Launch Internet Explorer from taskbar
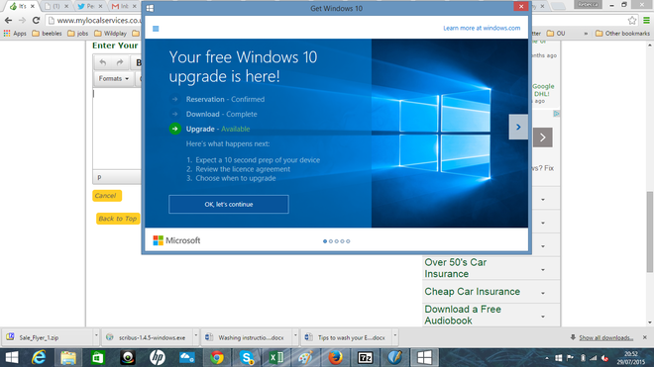This screenshot has width=654, height=367. (39, 357)
